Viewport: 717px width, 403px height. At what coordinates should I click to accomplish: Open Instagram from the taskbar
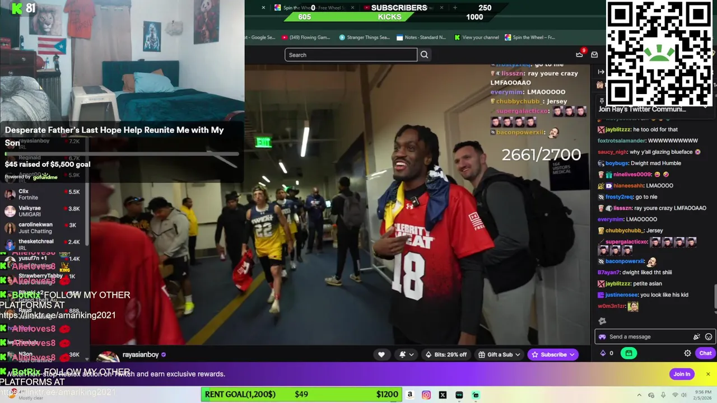pos(426,395)
